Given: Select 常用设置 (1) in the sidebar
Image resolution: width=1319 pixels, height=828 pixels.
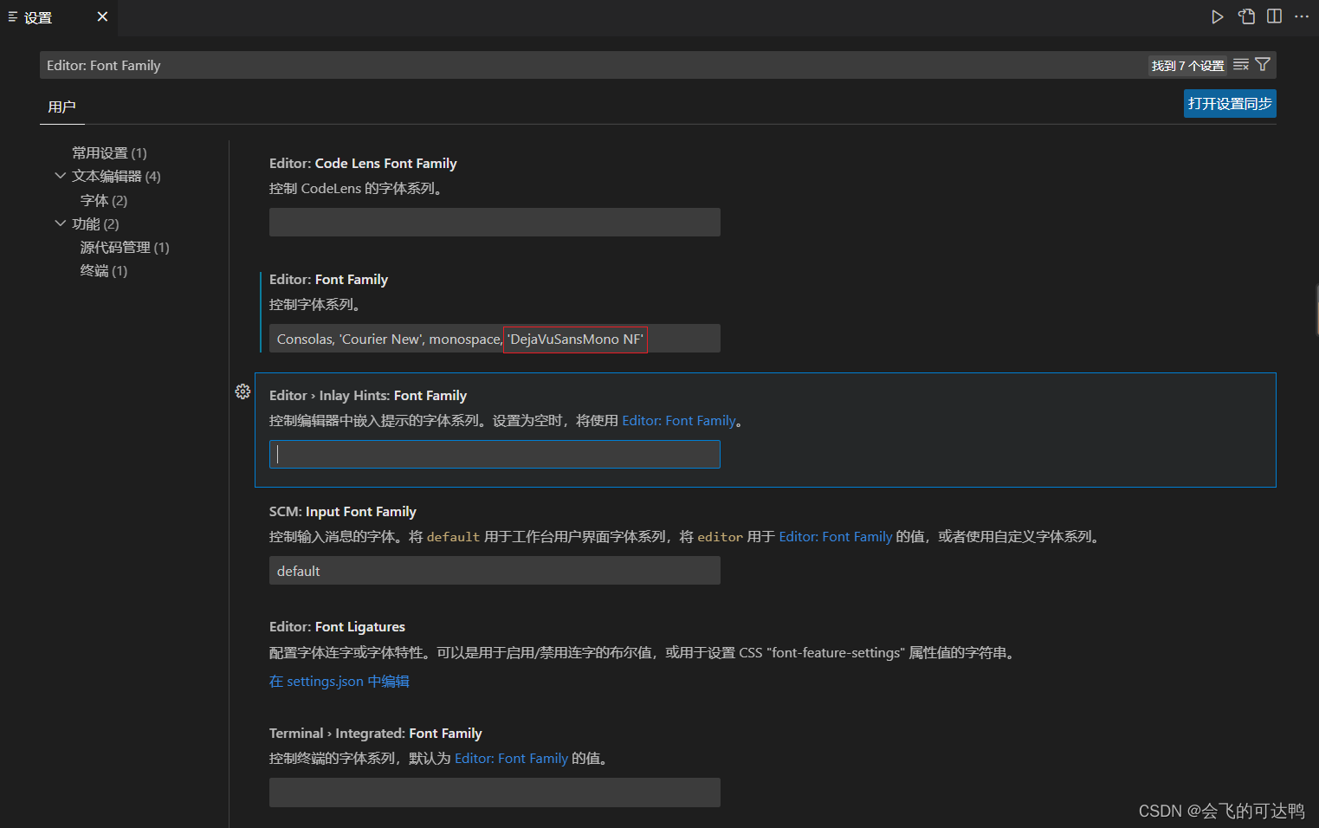Looking at the screenshot, I should [109, 153].
